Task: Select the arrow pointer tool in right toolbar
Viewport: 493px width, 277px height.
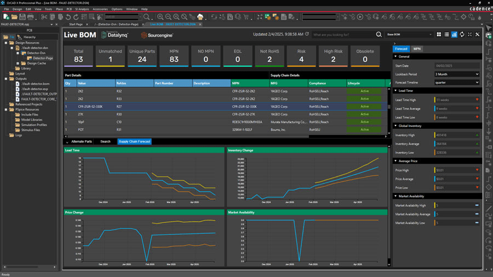Action: click(x=489, y=28)
